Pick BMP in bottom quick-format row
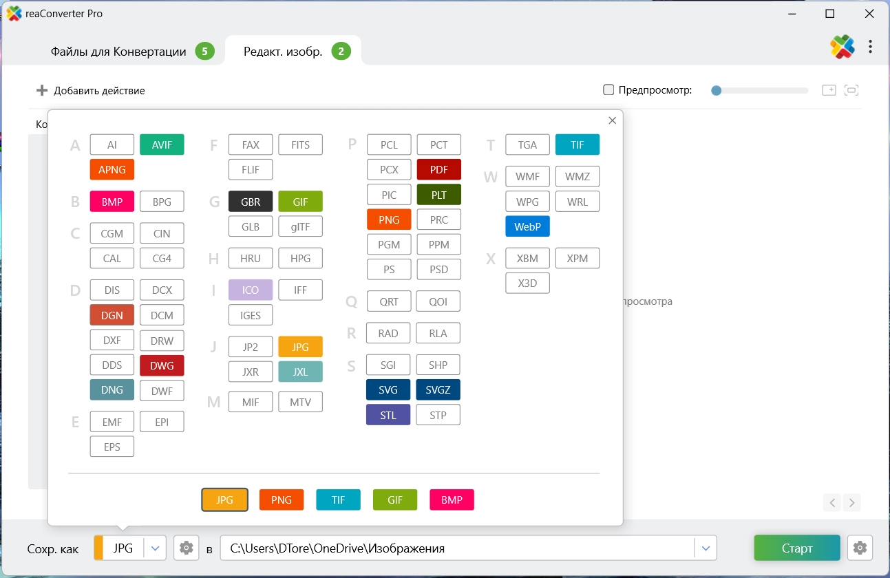This screenshot has height=578, width=890. click(x=452, y=500)
